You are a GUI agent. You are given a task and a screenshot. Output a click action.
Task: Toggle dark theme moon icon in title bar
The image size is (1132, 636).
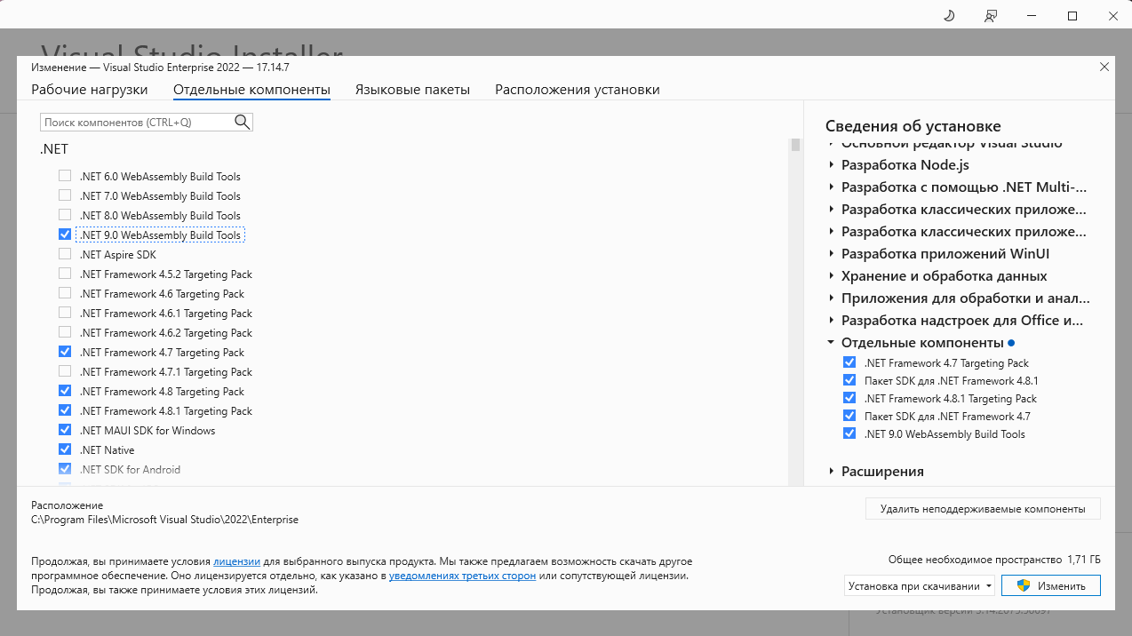click(x=949, y=16)
